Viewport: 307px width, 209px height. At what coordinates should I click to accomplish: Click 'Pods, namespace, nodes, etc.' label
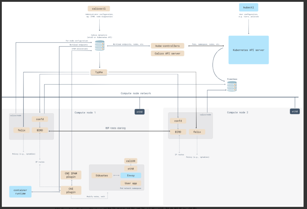[x=206, y=44]
